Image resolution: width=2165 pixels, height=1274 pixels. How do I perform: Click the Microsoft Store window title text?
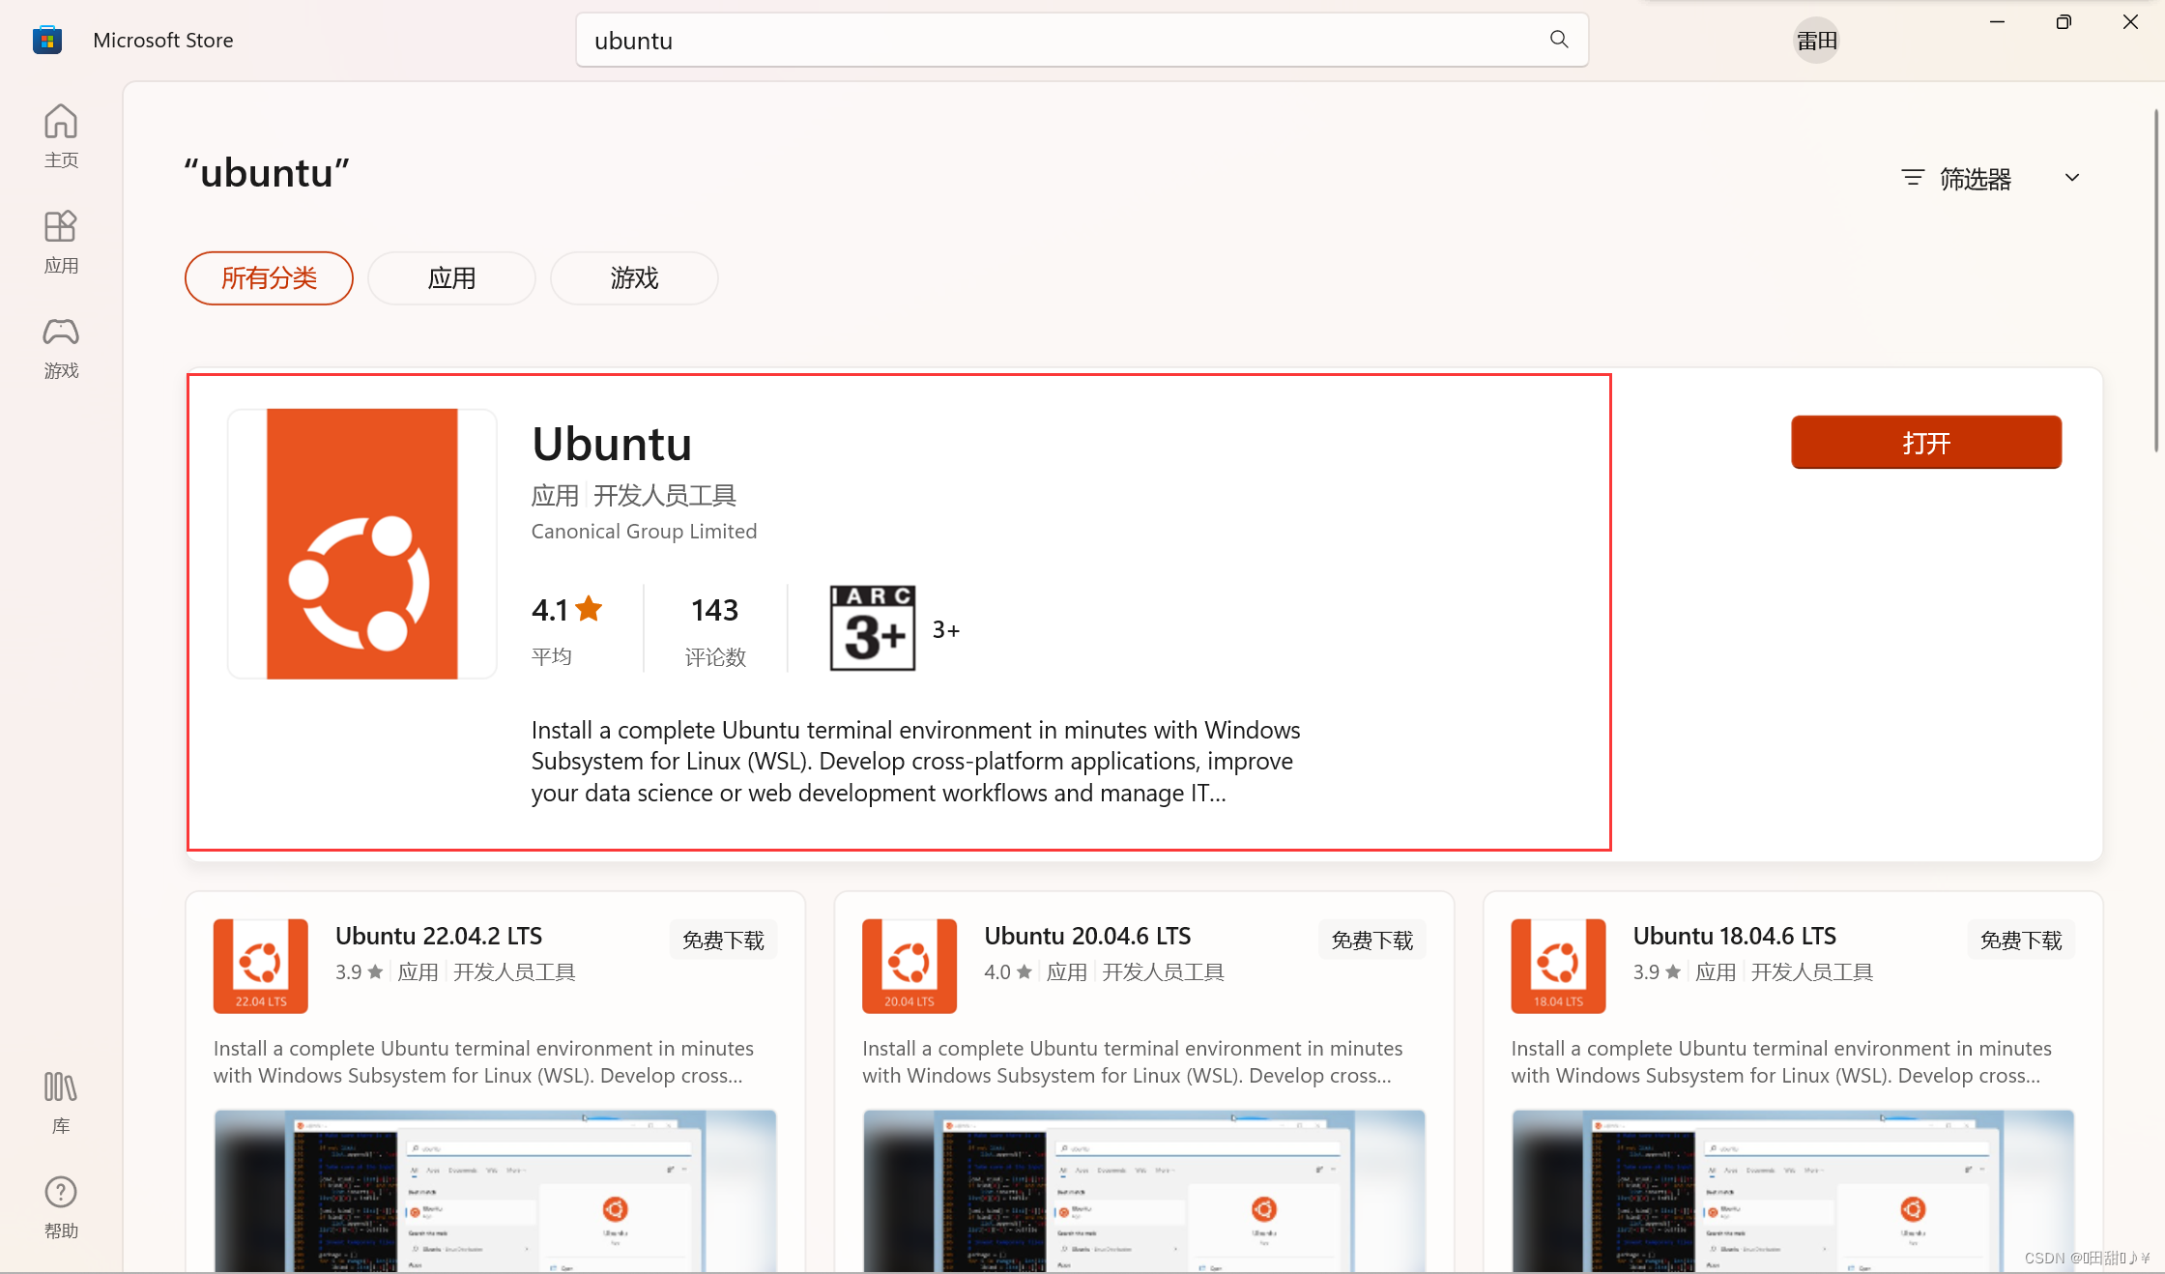click(163, 41)
